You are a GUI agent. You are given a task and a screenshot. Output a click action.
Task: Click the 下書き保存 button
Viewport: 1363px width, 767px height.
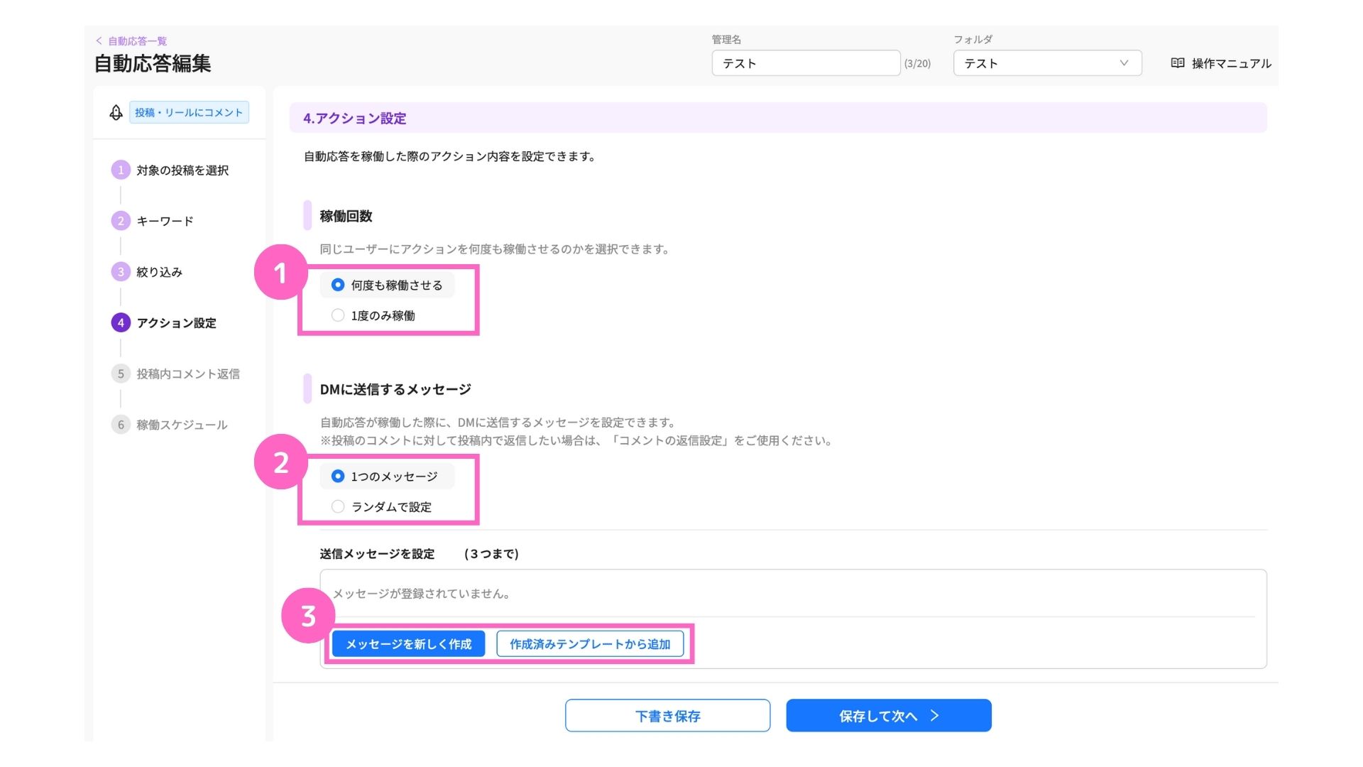click(667, 716)
